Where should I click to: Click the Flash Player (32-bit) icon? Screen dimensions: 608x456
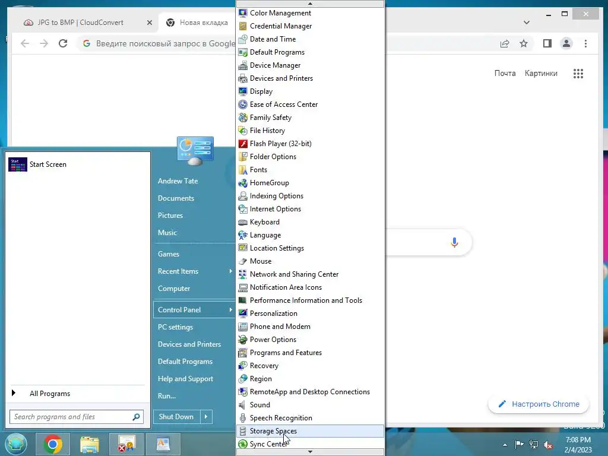(x=243, y=144)
